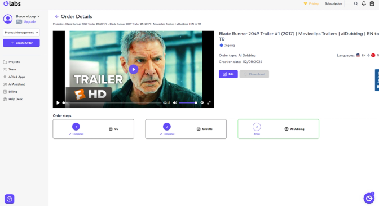Image resolution: width=379 pixels, height=206 pixels.
Task: Open Projects in sidebar
Action: pyautogui.click(x=12, y=62)
